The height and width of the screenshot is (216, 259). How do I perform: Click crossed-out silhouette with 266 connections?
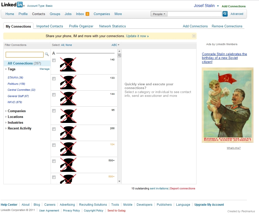(x=68, y=133)
